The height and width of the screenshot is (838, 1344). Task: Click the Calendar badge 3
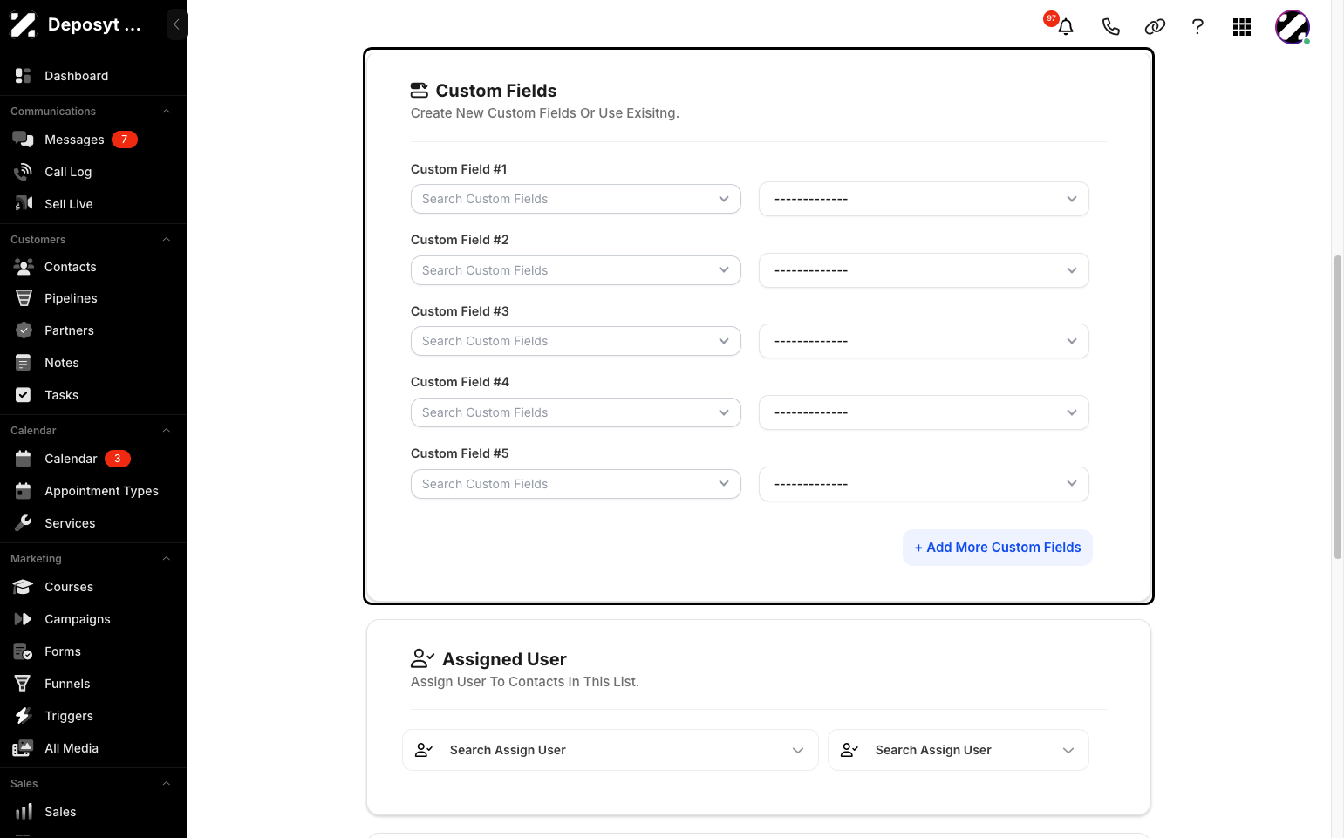[118, 459]
